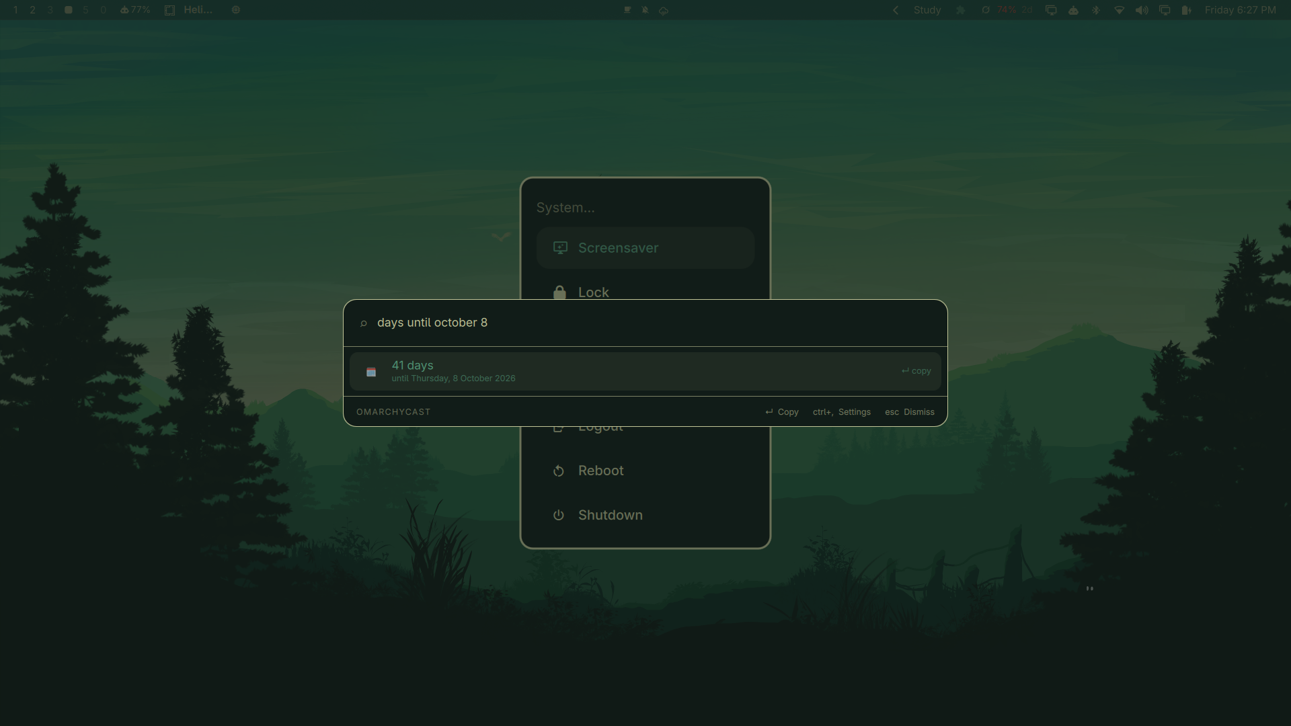Click the OMARCHYCAST label in the footer
The image size is (1291, 726).
[x=393, y=412]
